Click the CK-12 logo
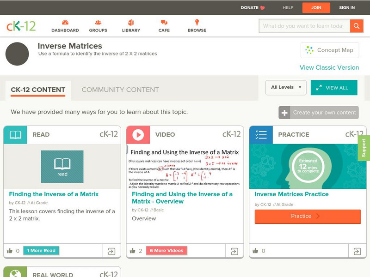 21,26
